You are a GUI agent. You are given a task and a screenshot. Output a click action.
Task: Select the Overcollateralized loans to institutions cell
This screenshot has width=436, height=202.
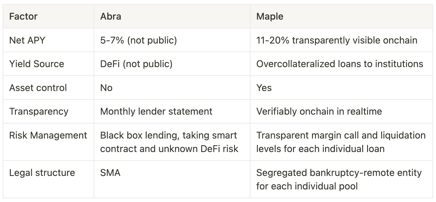coord(341,64)
